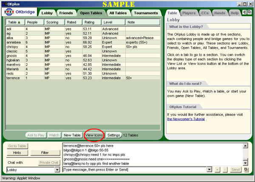Click the minus button beside Send
Image resolution: width=255 pixels, height=182 pixels.
tap(225, 170)
